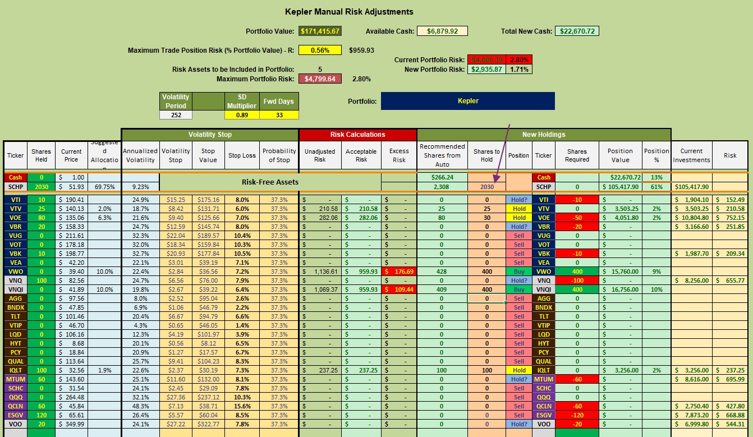Viewport: 753px width, 437px height.
Task: Select the Risk Calculations red header
Action: pyautogui.click(x=357, y=135)
